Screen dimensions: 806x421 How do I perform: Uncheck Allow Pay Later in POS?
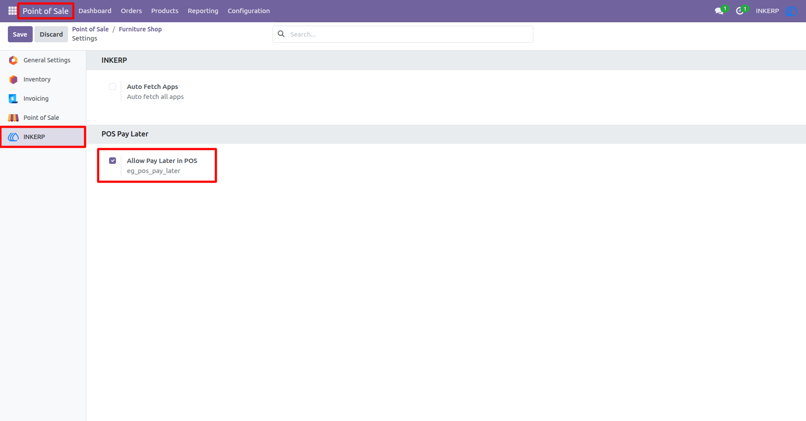pos(113,160)
